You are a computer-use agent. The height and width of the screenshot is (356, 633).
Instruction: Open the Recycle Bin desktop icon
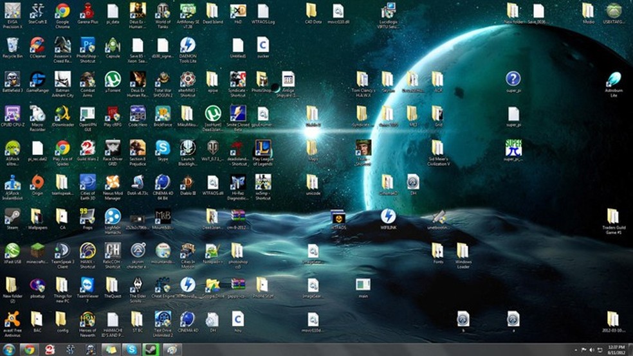pyautogui.click(x=12, y=46)
